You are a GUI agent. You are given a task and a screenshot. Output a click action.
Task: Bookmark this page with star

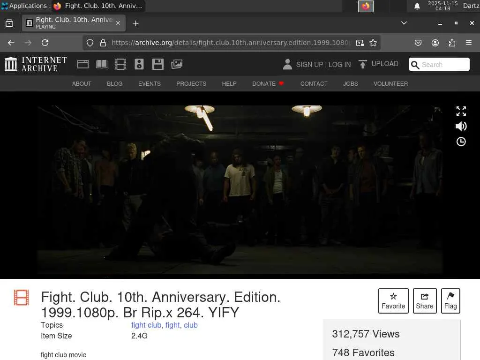(x=373, y=43)
